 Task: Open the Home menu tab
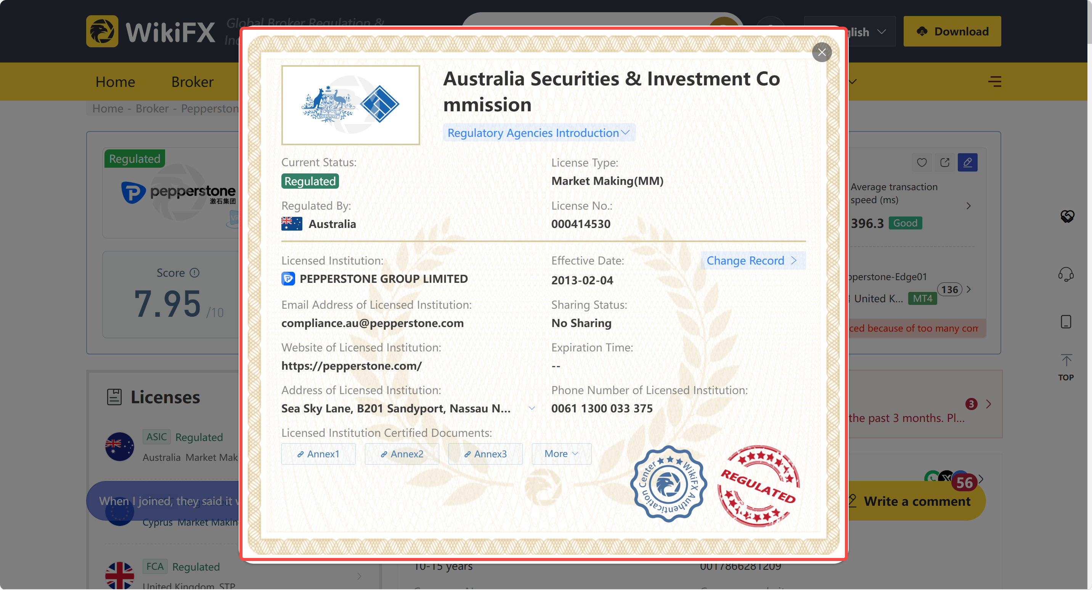pyautogui.click(x=115, y=82)
